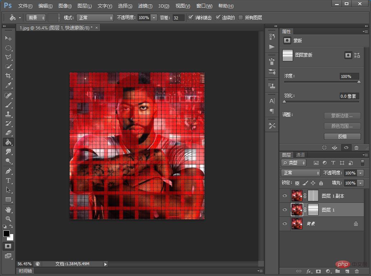Hide layer 图层 1 副本 eye icon
The image size is (371, 276).
[285, 196]
